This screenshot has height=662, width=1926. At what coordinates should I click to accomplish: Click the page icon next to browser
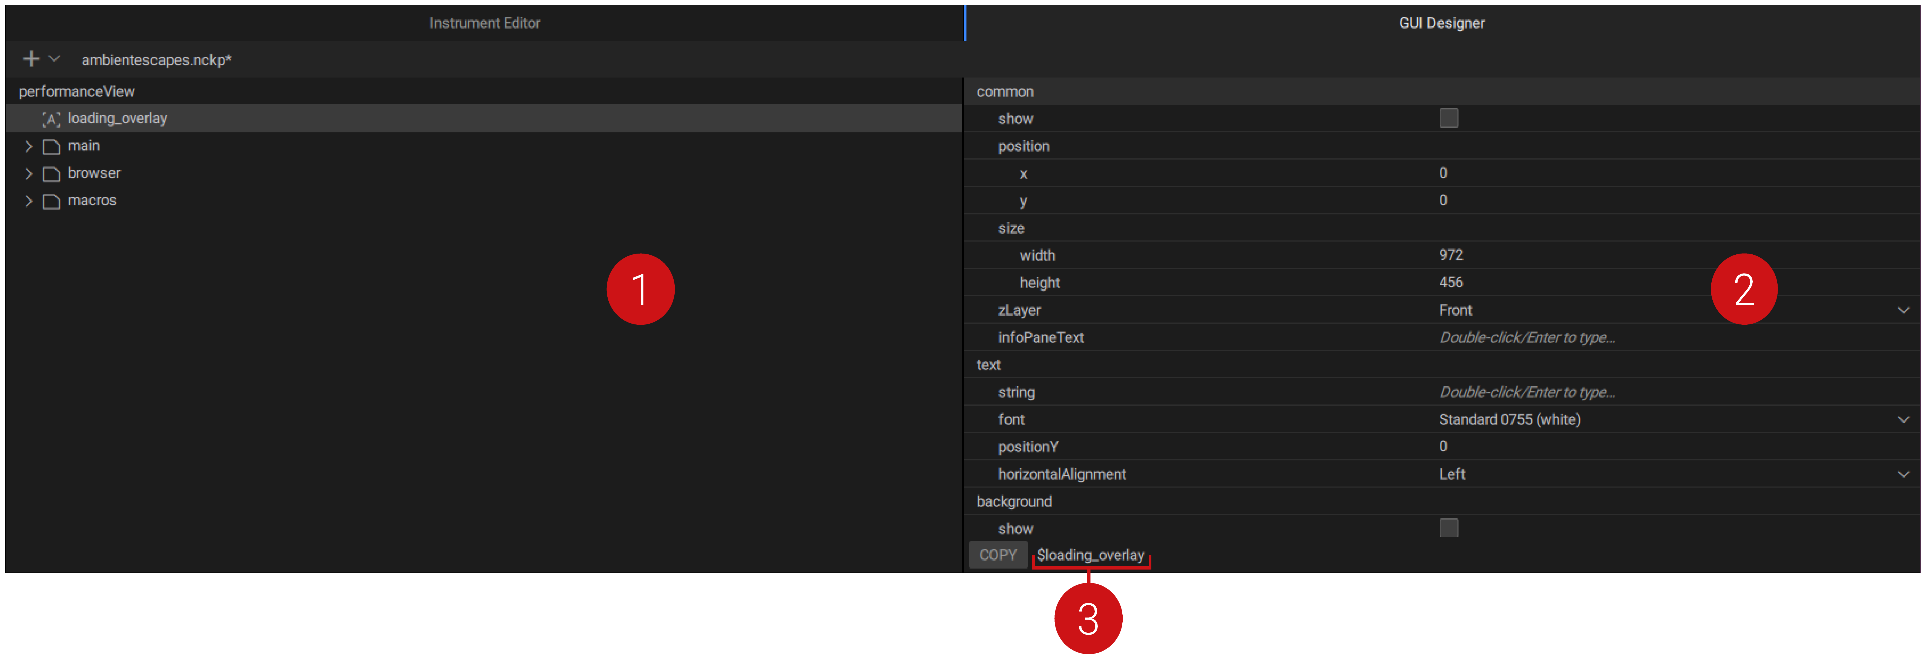(x=51, y=173)
